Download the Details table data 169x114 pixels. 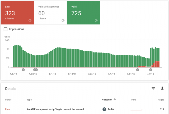point(162,88)
